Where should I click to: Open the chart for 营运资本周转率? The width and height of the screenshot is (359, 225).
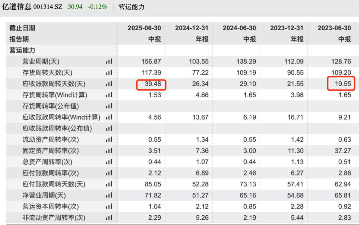[108, 206]
